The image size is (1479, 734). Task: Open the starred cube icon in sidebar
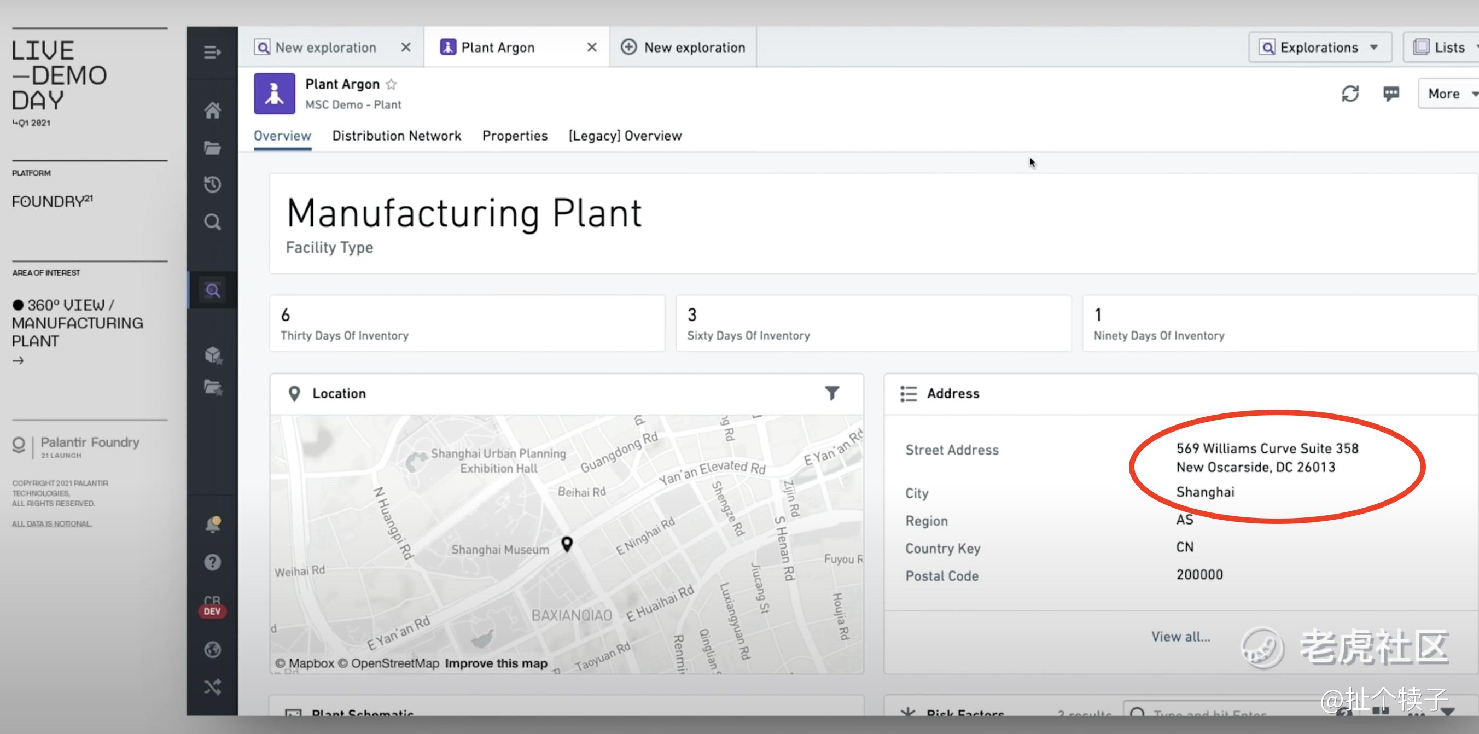pyautogui.click(x=213, y=355)
